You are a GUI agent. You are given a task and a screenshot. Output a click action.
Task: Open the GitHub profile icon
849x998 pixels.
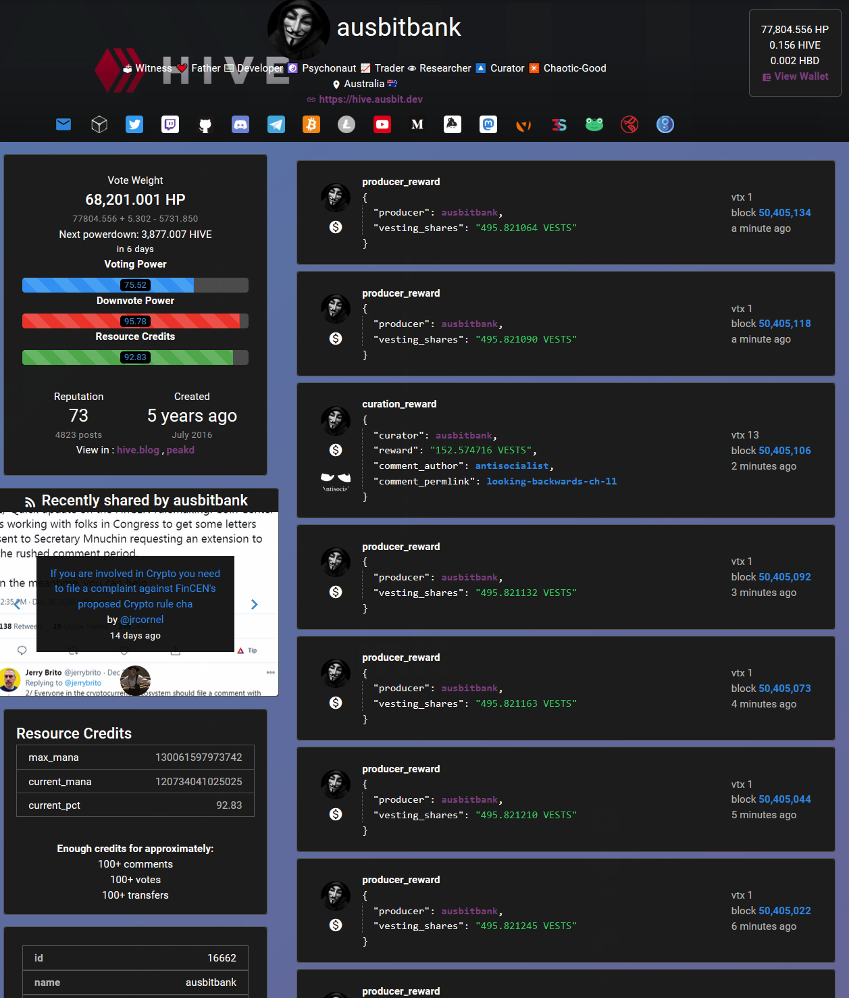[205, 125]
